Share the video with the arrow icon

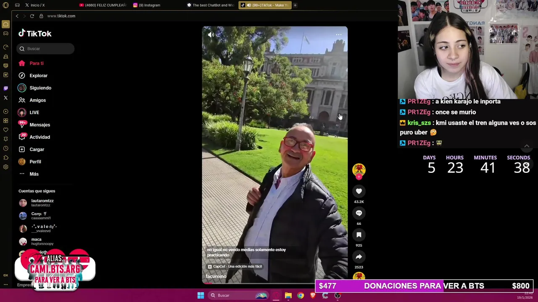click(359, 257)
